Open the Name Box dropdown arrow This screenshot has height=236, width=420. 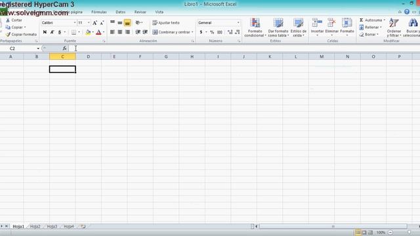38,49
